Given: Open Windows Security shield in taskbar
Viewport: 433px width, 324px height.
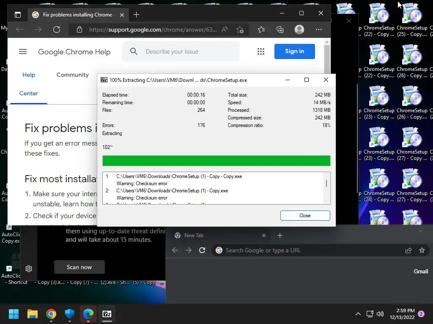Looking at the screenshot, I should [70, 314].
